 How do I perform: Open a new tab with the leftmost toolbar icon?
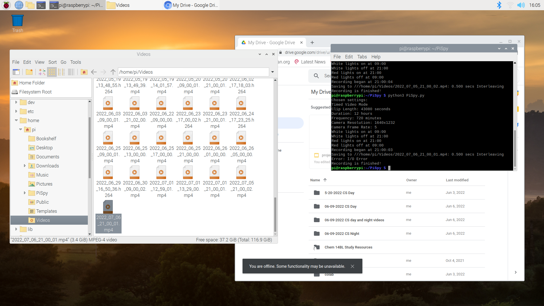[16, 72]
